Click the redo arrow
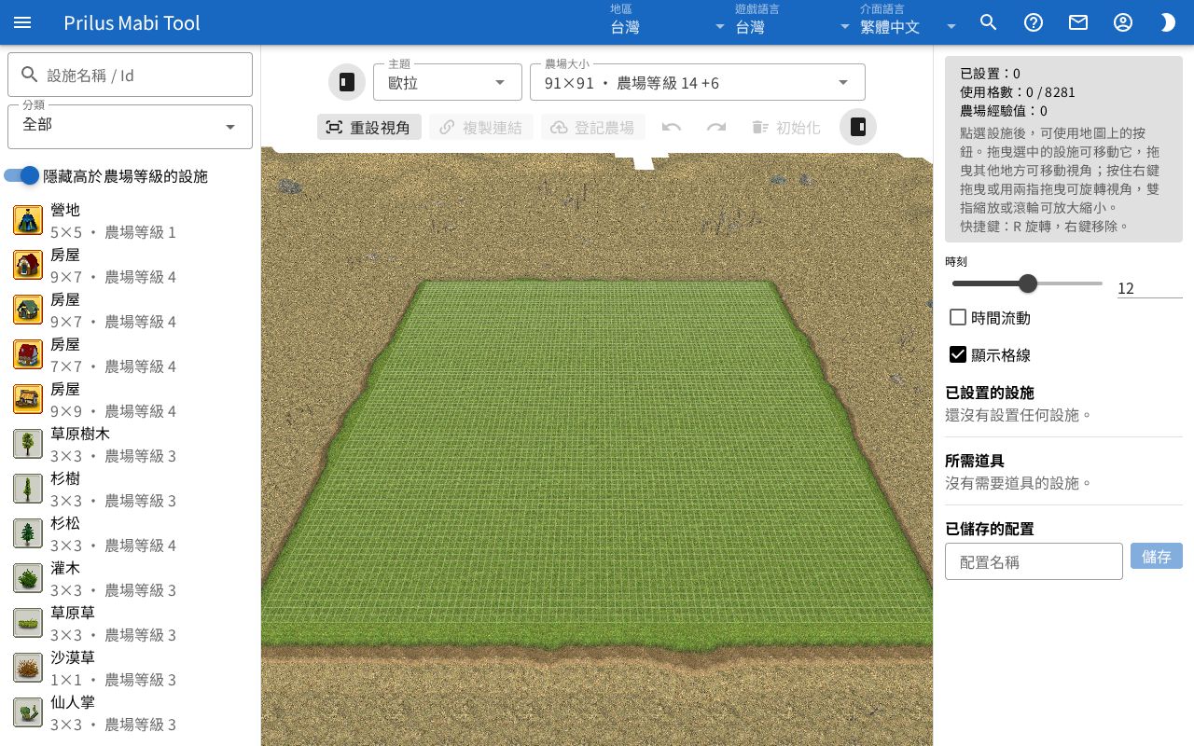Screen dimensions: 1194x746 click(x=716, y=127)
